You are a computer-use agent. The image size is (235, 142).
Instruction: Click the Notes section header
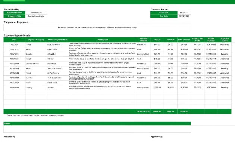[x=97, y=123]
